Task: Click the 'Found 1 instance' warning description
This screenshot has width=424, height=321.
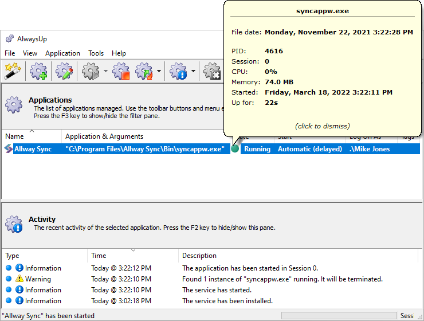Action: pyautogui.click(x=282, y=279)
